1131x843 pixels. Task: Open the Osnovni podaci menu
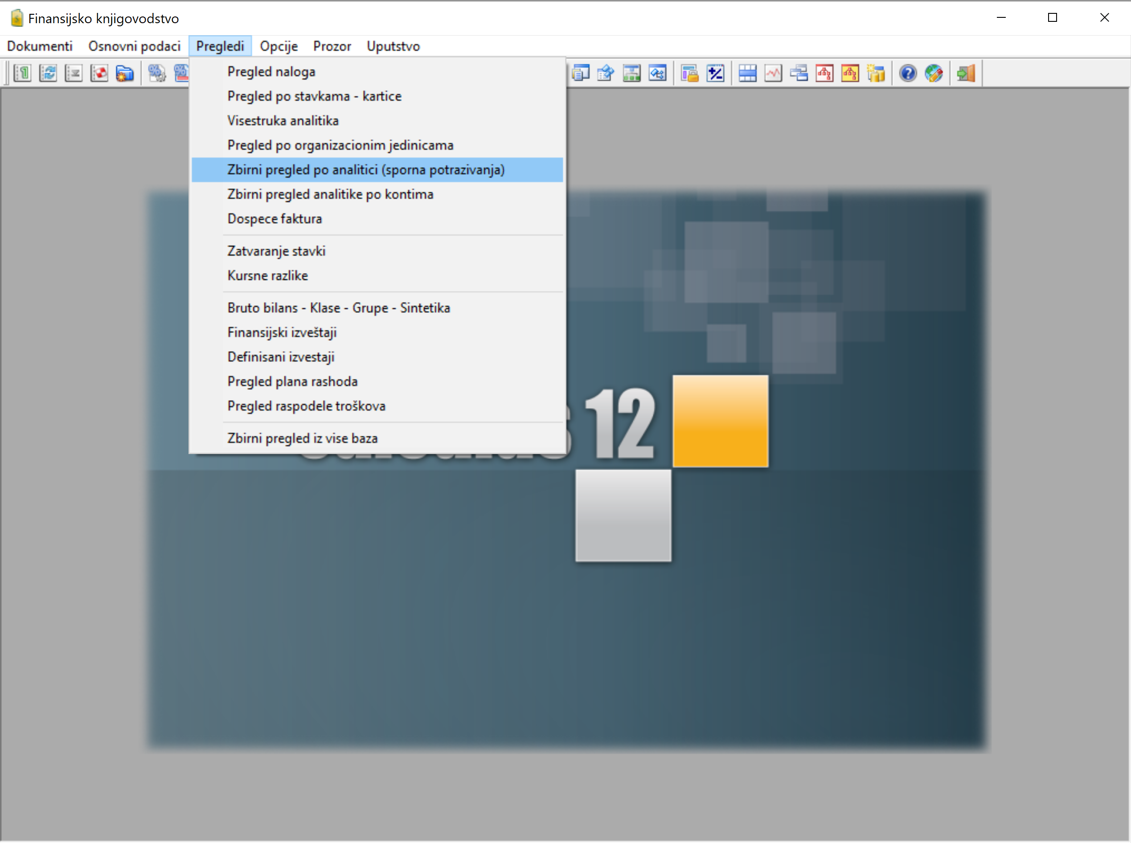click(x=134, y=46)
